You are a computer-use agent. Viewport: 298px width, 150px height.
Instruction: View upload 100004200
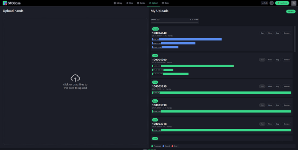(270, 60)
